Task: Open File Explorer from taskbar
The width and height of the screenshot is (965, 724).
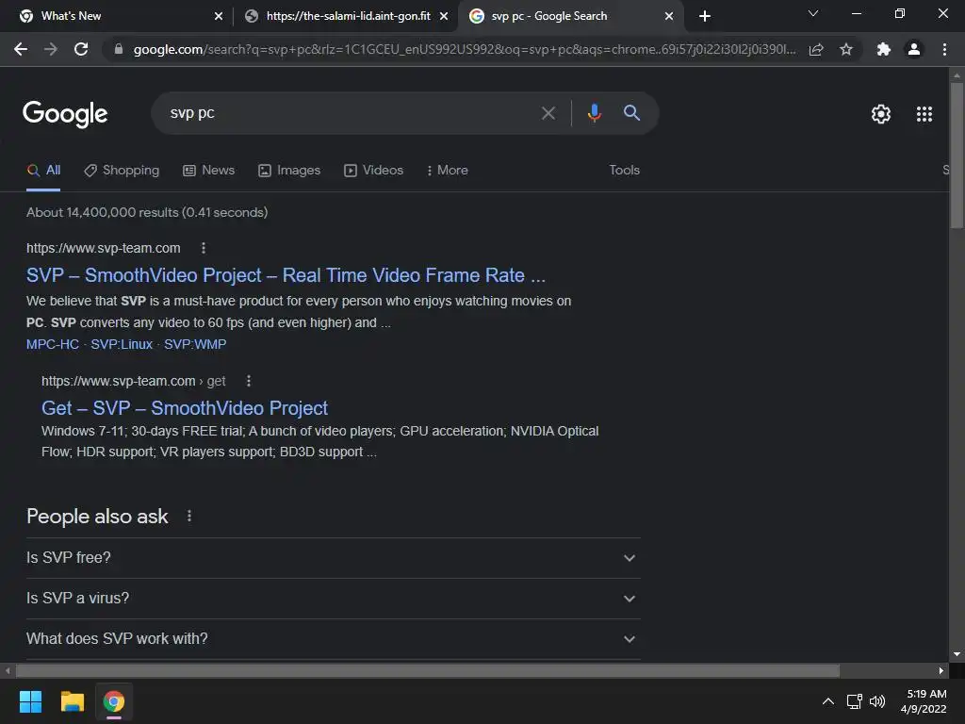Action: coord(72,701)
